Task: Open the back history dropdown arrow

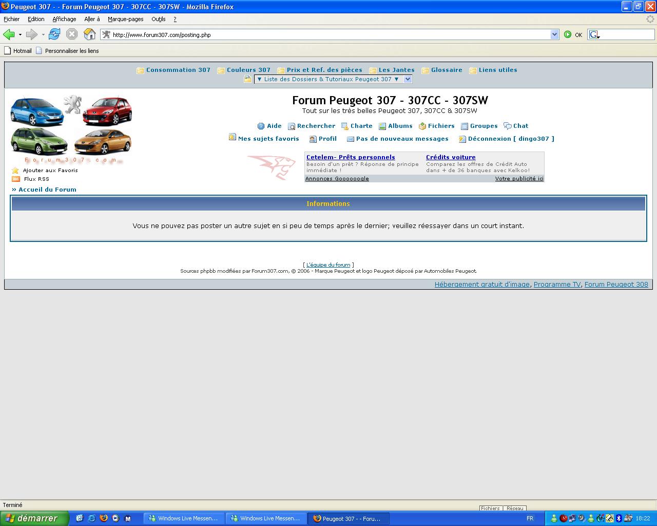Action: pos(20,34)
